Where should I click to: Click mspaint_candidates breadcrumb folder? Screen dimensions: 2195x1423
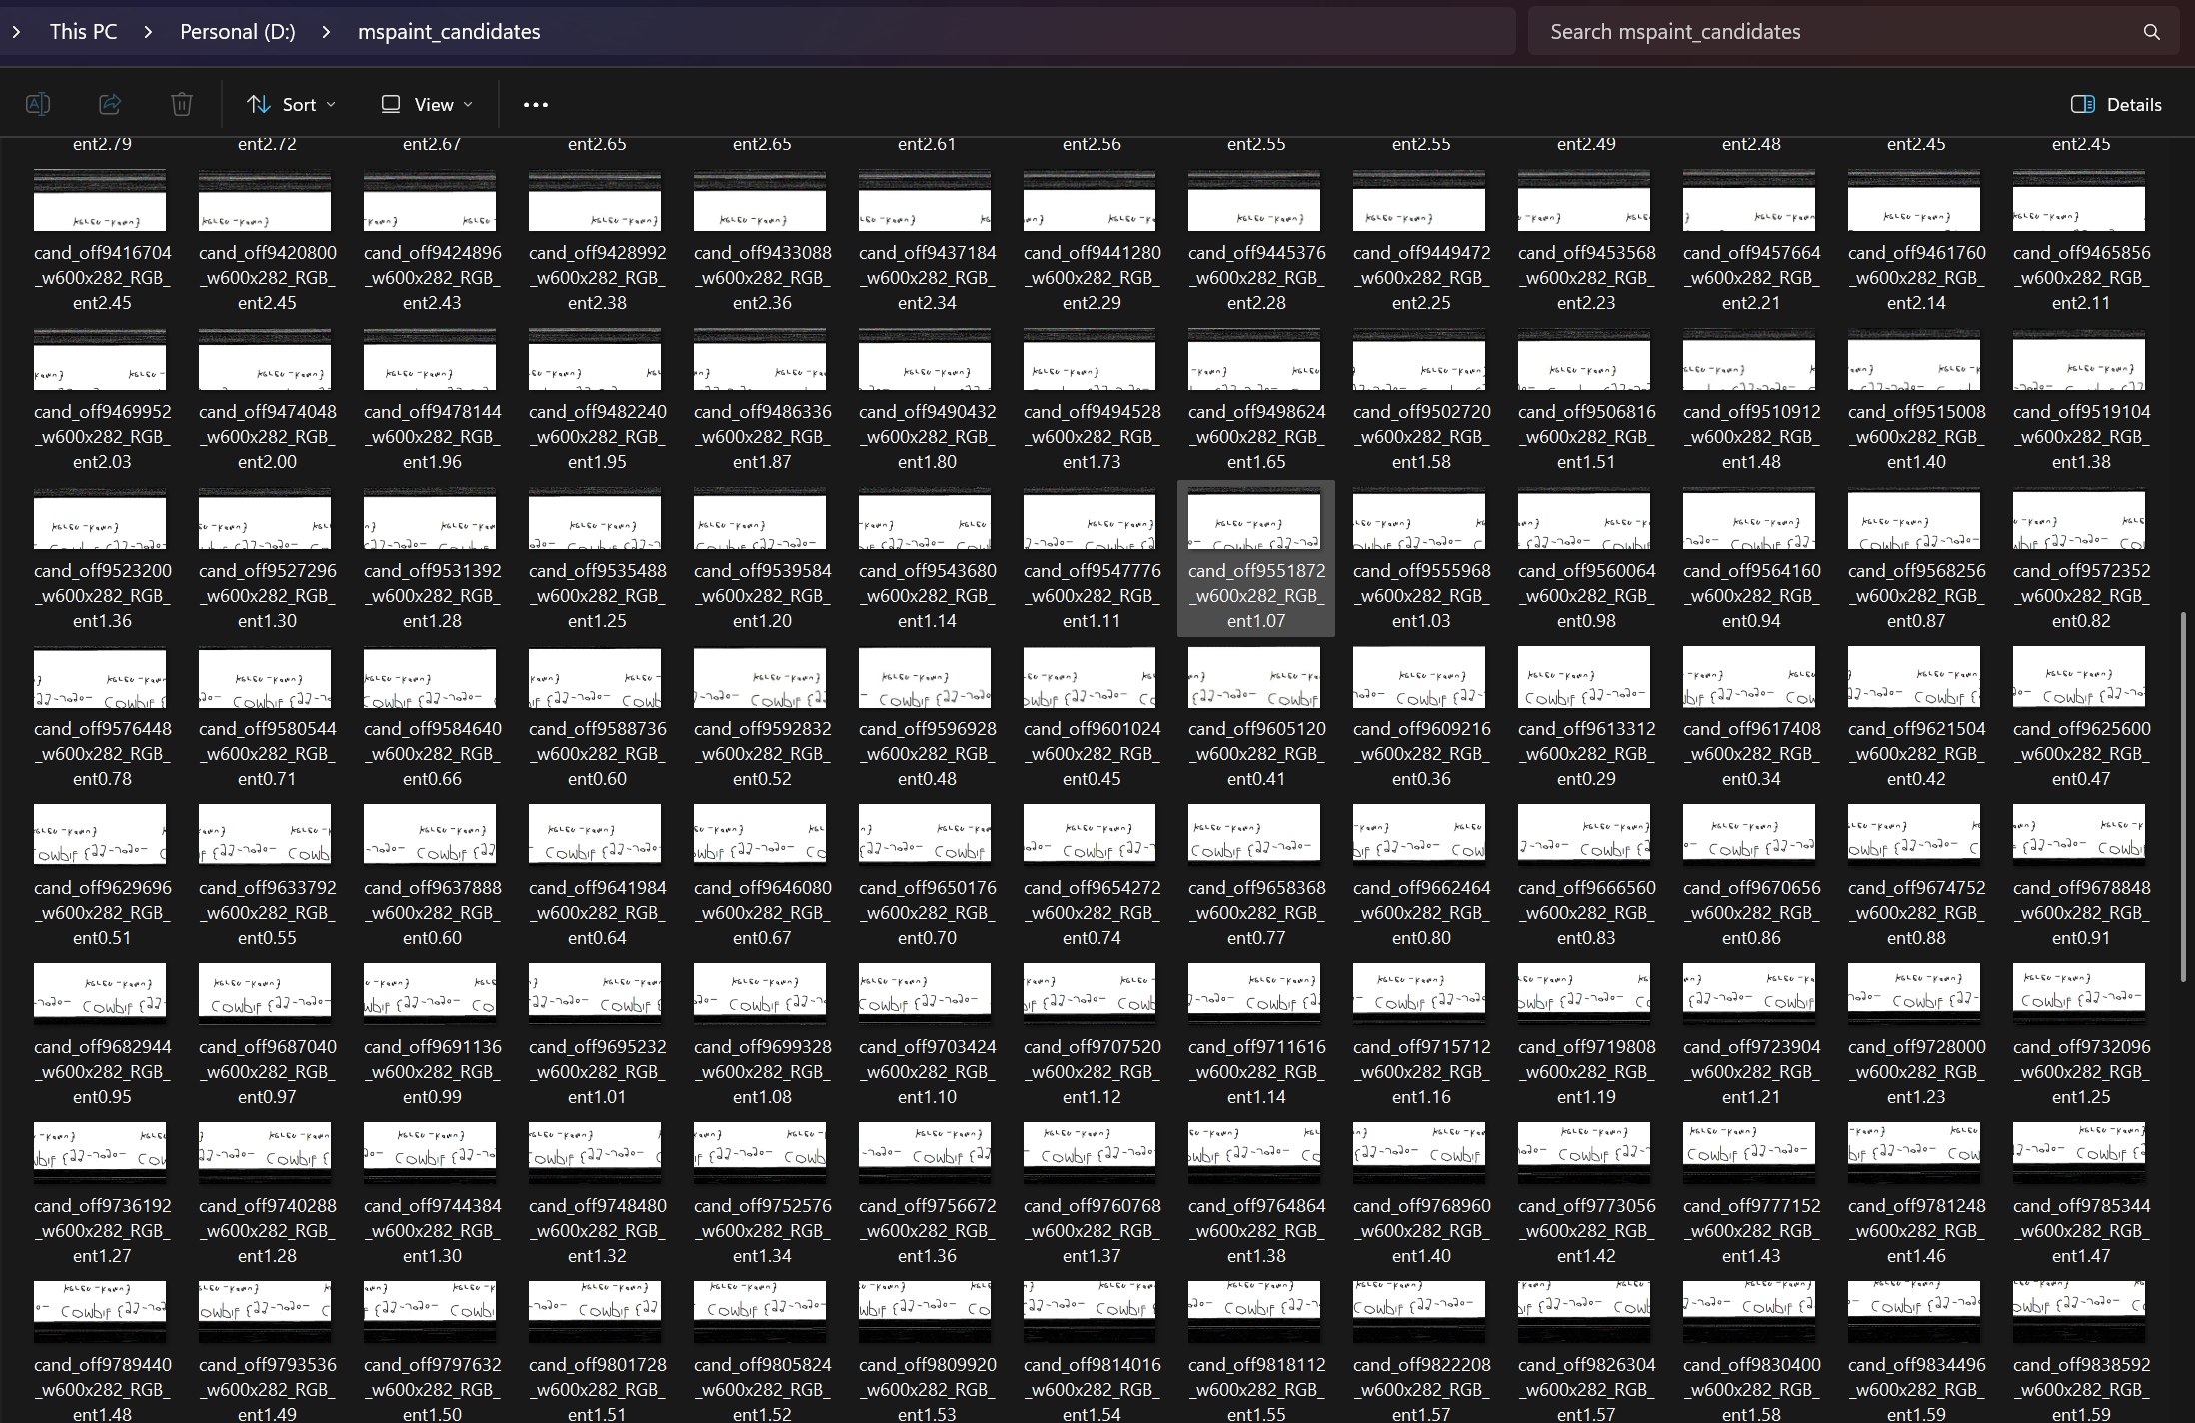pos(449,32)
